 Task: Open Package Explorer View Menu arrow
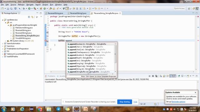[x=41, y=17]
